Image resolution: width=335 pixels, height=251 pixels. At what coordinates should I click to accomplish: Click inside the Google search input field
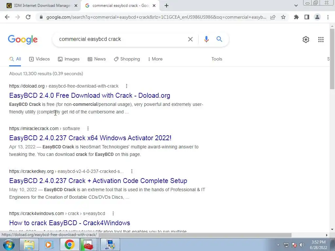click(122, 39)
